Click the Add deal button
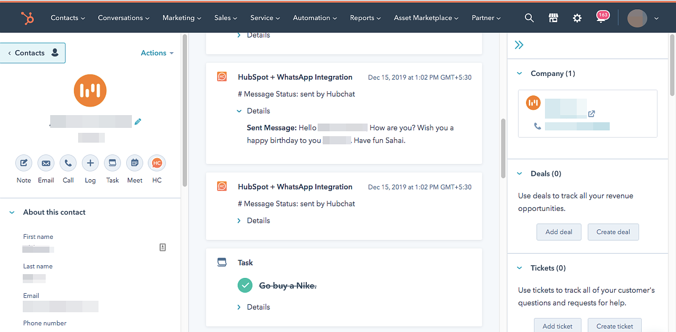The height and width of the screenshot is (332, 676). tap(559, 232)
